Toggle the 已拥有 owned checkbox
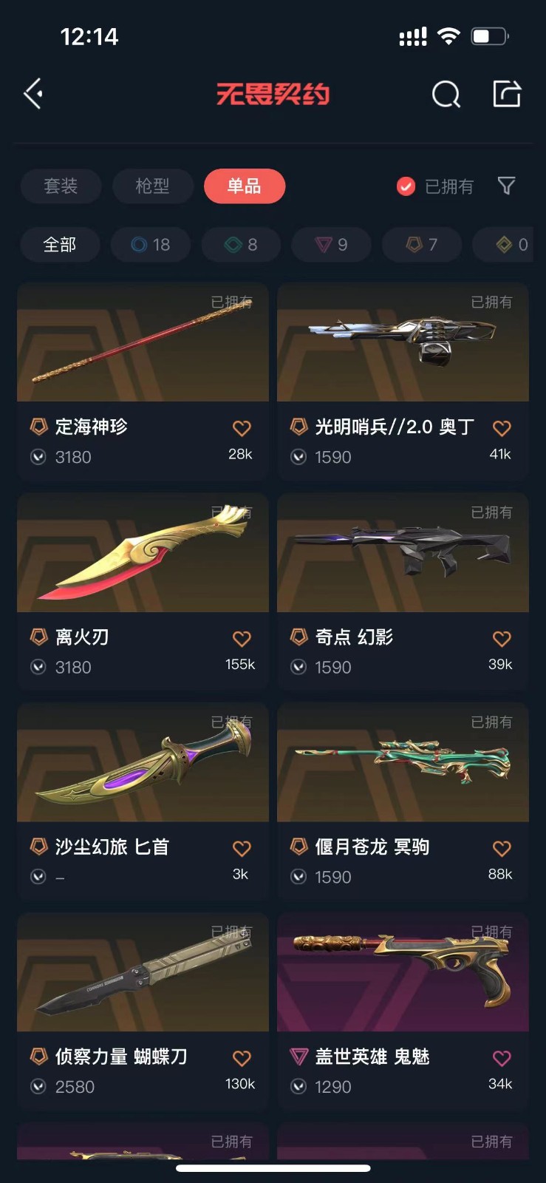Screen dimensions: 546x1183 [406, 186]
